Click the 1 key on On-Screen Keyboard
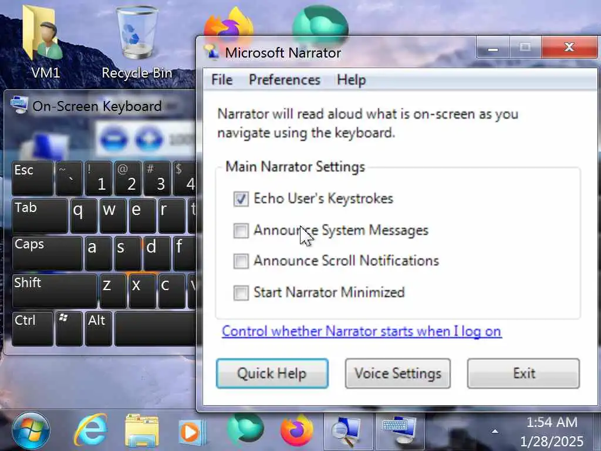 tap(99, 179)
